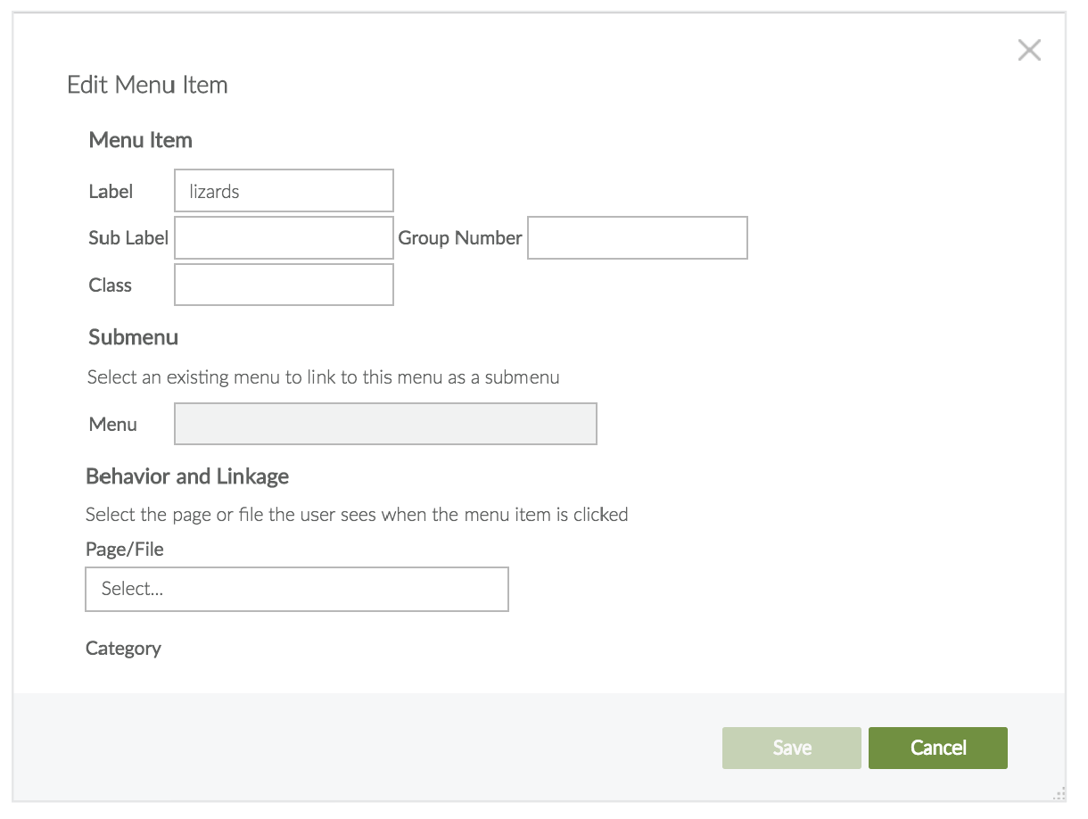This screenshot has width=1088, height=819.
Task: Click the green Cancel button
Action: coord(937,748)
